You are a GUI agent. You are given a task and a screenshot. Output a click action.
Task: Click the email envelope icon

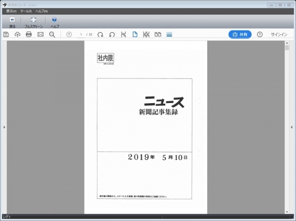click(x=40, y=35)
